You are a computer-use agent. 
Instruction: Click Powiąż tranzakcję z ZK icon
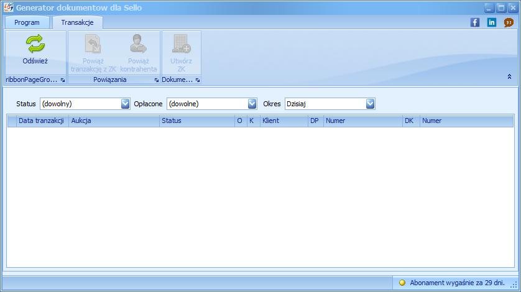(x=93, y=44)
